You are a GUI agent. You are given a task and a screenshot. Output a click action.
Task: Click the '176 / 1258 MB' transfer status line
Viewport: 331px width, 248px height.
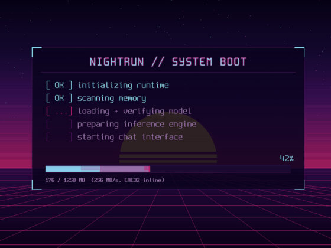(105, 180)
